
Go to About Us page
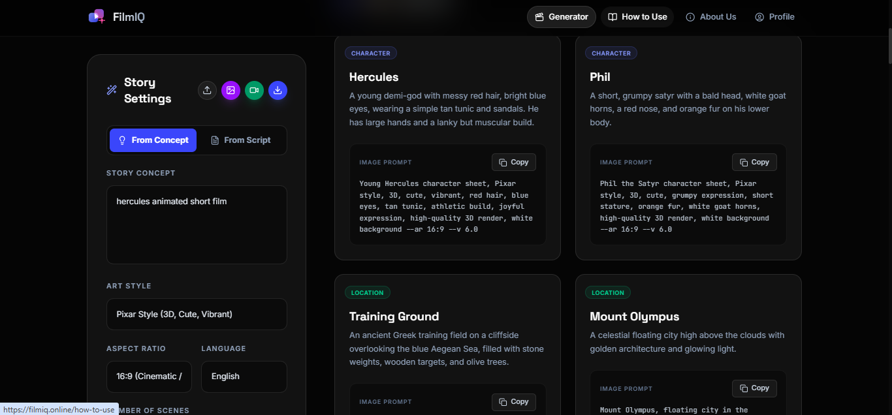pyautogui.click(x=711, y=17)
